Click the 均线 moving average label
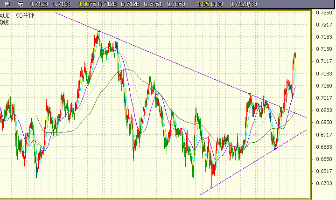 [4, 22]
